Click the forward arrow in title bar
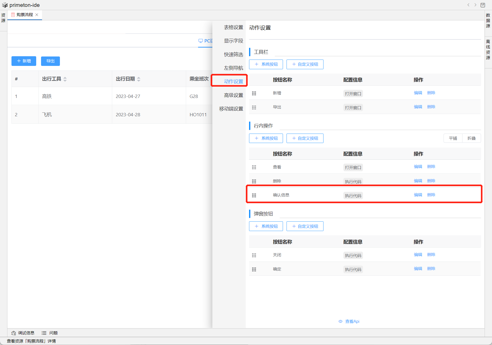 (x=475, y=5)
